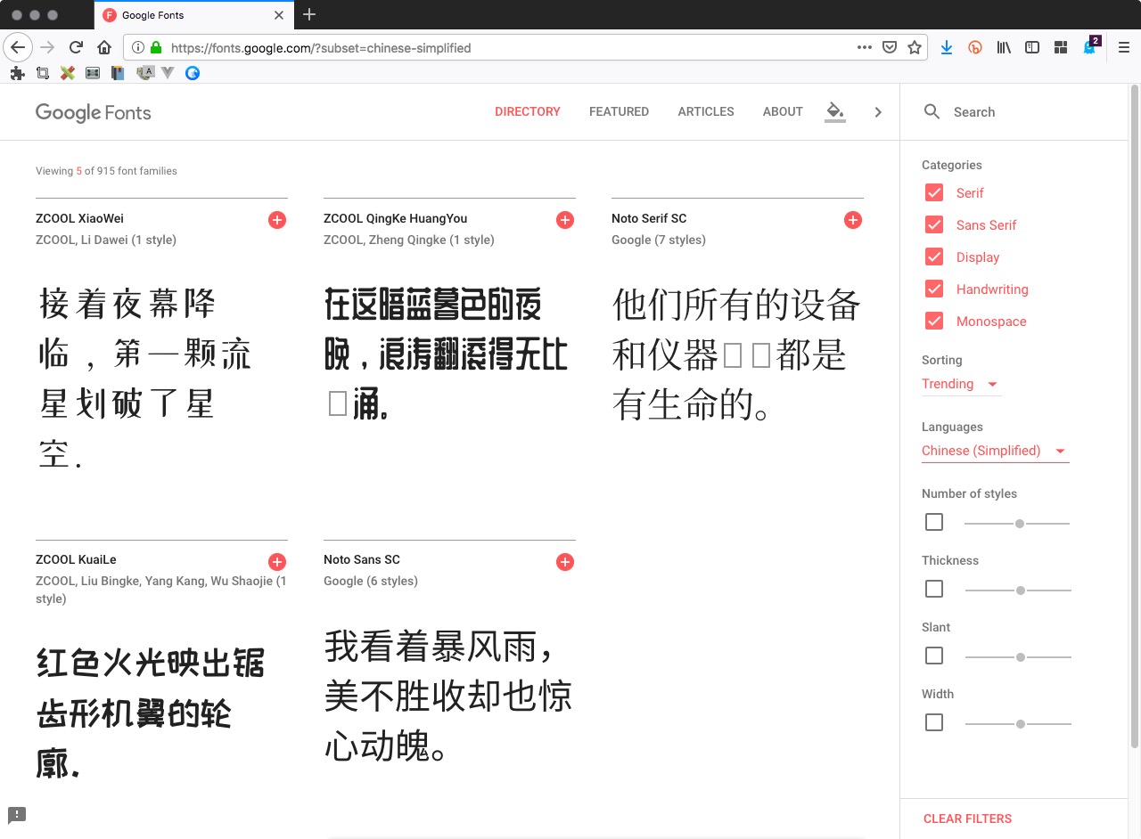This screenshot has height=839, width=1141.
Task: Click the Google Fonts logo
Action: click(x=93, y=112)
